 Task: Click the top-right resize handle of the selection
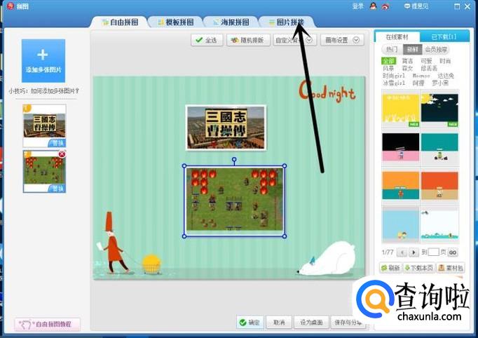(x=285, y=166)
